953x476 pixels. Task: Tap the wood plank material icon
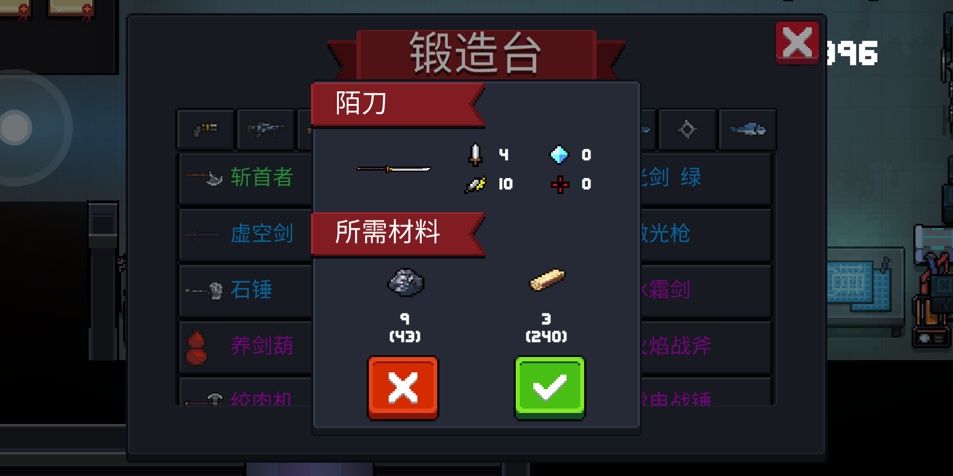pyautogui.click(x=547, y=280)
